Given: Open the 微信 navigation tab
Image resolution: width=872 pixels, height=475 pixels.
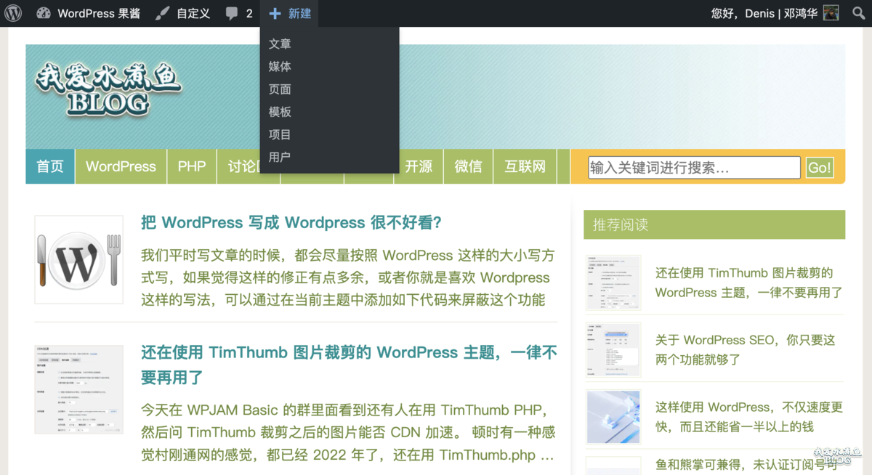Looking at the screenshot, I should (468, 166).
